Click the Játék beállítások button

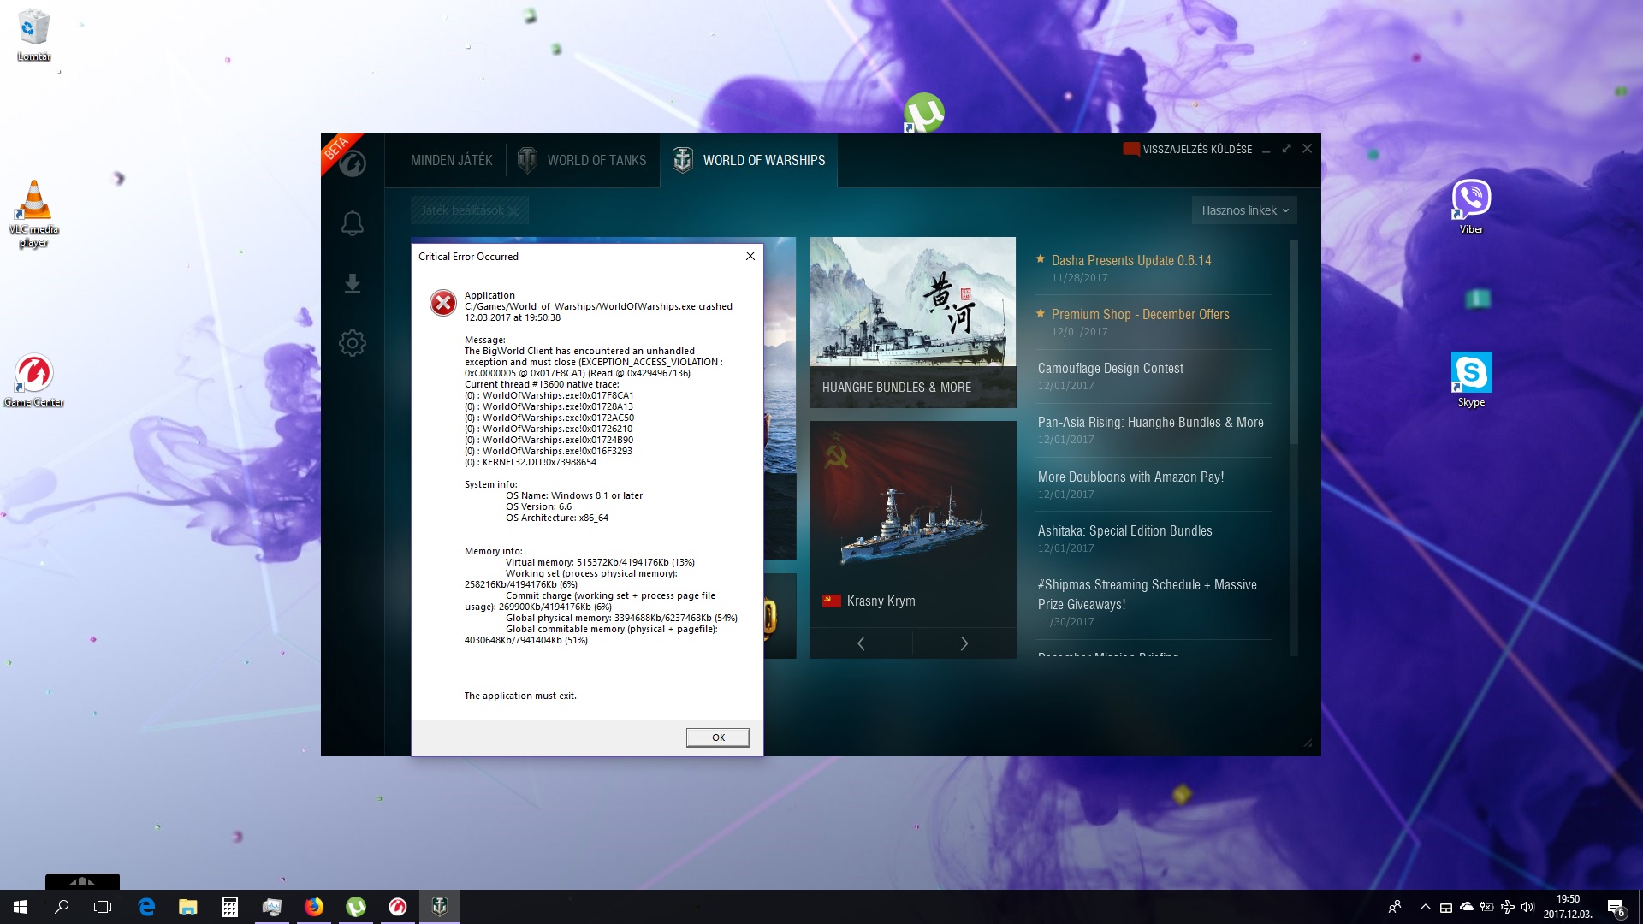[x=469, y=210]
